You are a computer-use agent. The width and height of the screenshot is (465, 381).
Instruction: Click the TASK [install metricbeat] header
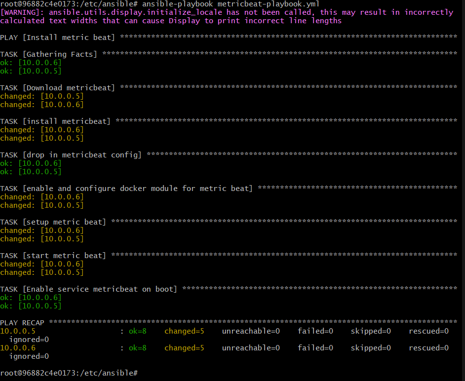[x=54, y=121]
